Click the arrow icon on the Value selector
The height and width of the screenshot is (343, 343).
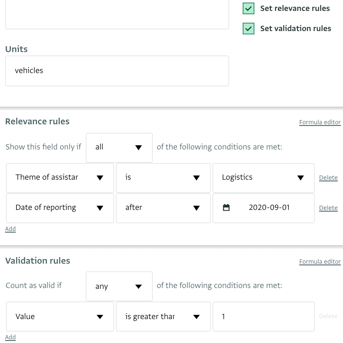click(100, 317)
